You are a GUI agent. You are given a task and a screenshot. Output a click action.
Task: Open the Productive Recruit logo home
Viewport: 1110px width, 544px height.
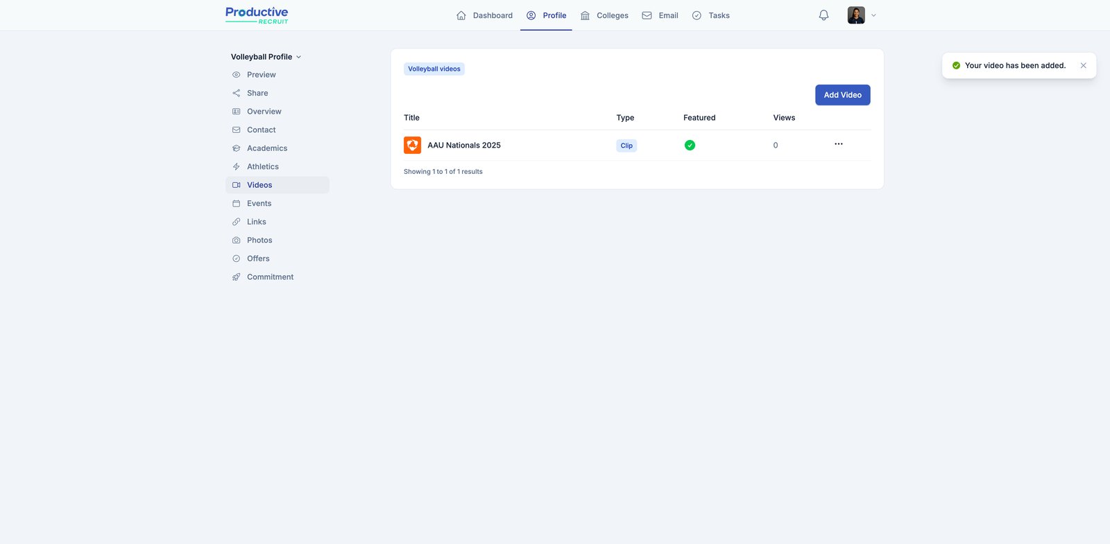pos(257,15)
